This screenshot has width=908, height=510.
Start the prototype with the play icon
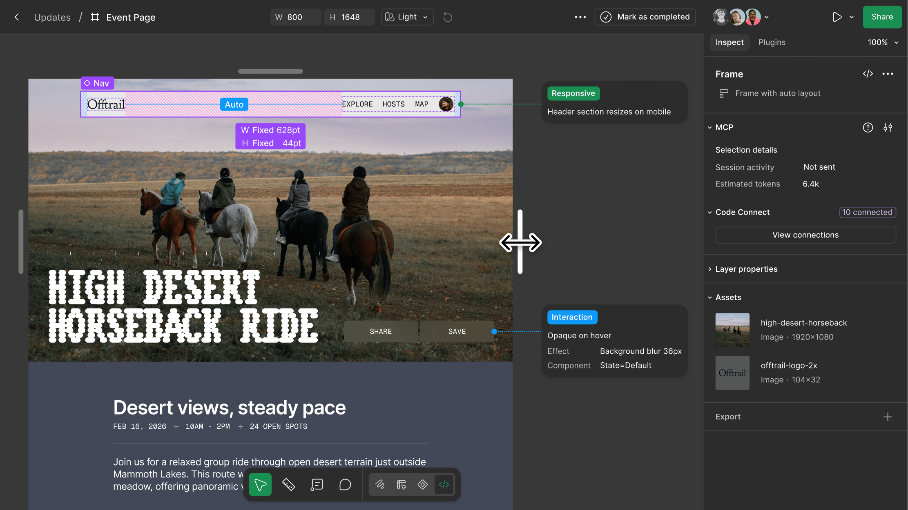coord(837,17)
